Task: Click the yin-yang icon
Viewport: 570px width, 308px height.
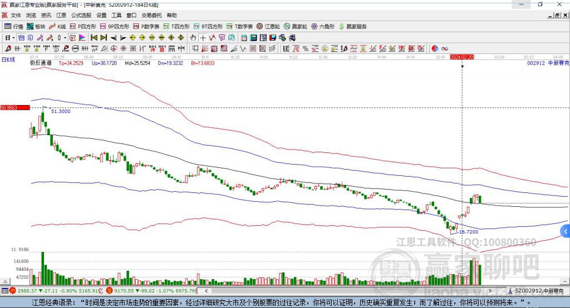Action: coord(434,49)
